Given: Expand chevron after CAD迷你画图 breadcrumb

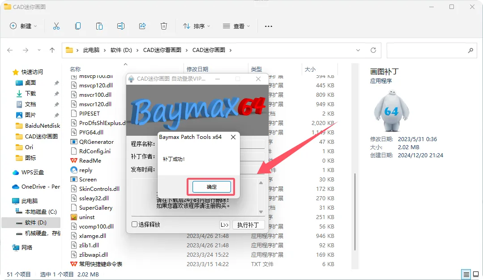Looking at the screenshot, I should pyautogui.click(x=231, y=50).
